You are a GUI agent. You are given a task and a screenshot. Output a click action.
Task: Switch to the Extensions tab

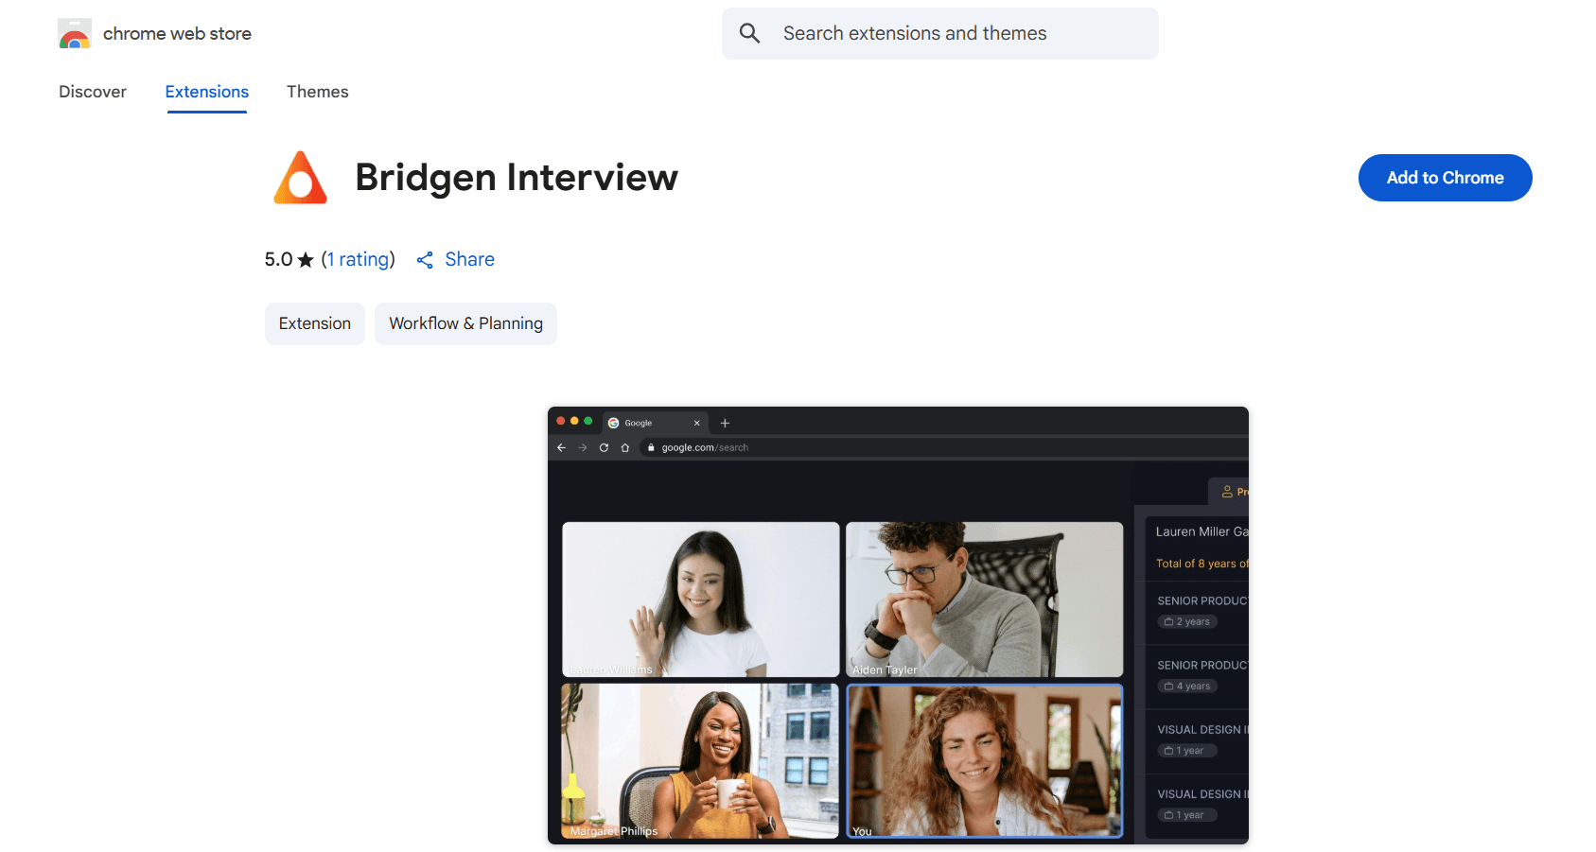pyautogui.click(x=207, y=92)
